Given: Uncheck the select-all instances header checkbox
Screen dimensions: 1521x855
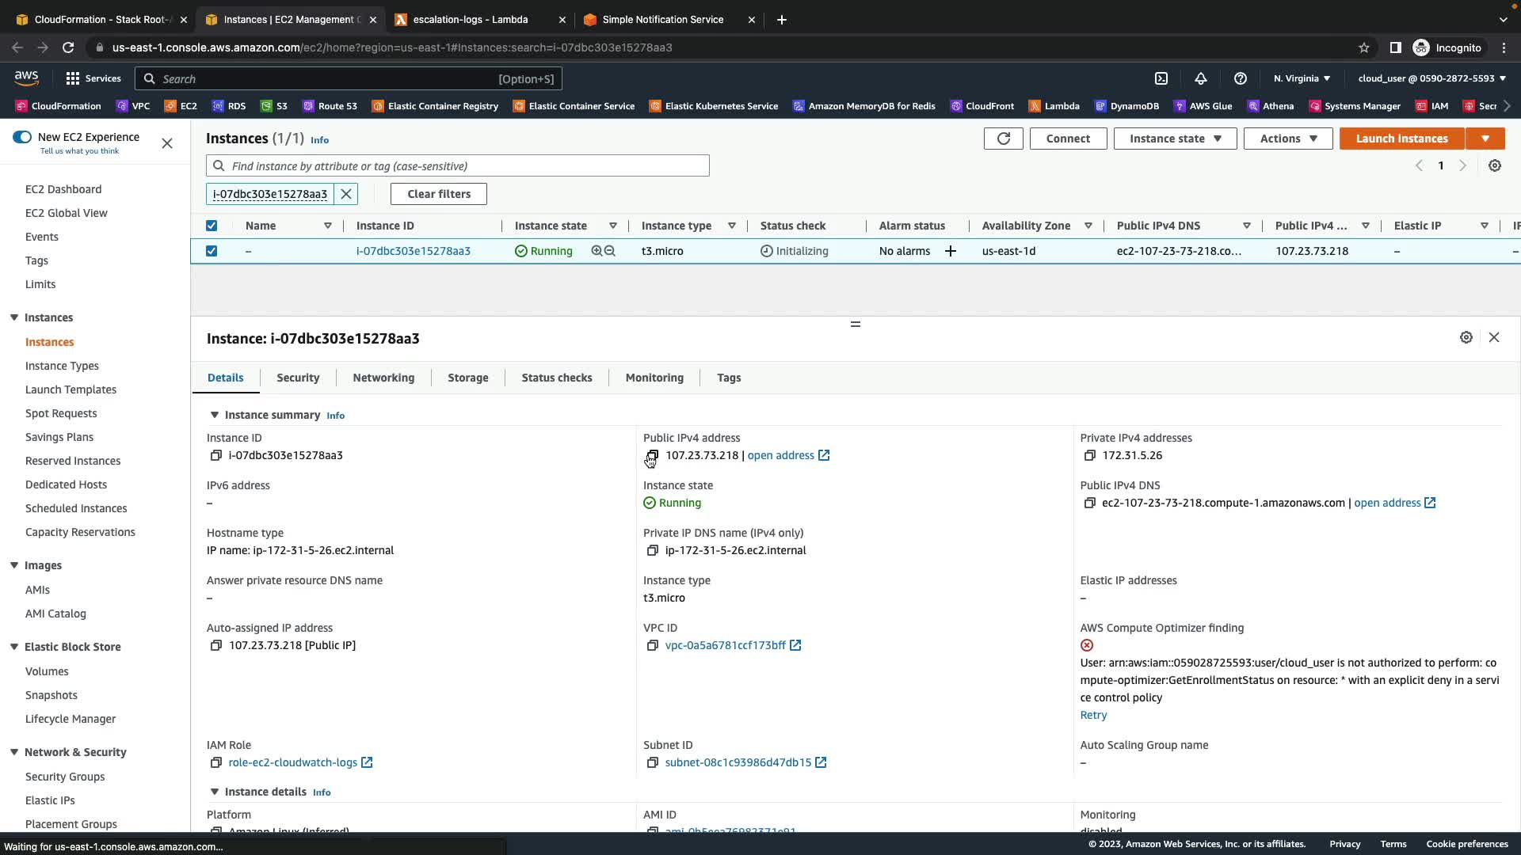Looking at the screenshot, I should [x=212, y=226].
